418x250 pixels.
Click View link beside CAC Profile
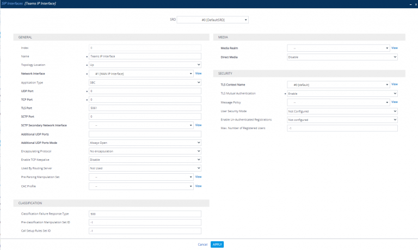[x=199, y=186]
